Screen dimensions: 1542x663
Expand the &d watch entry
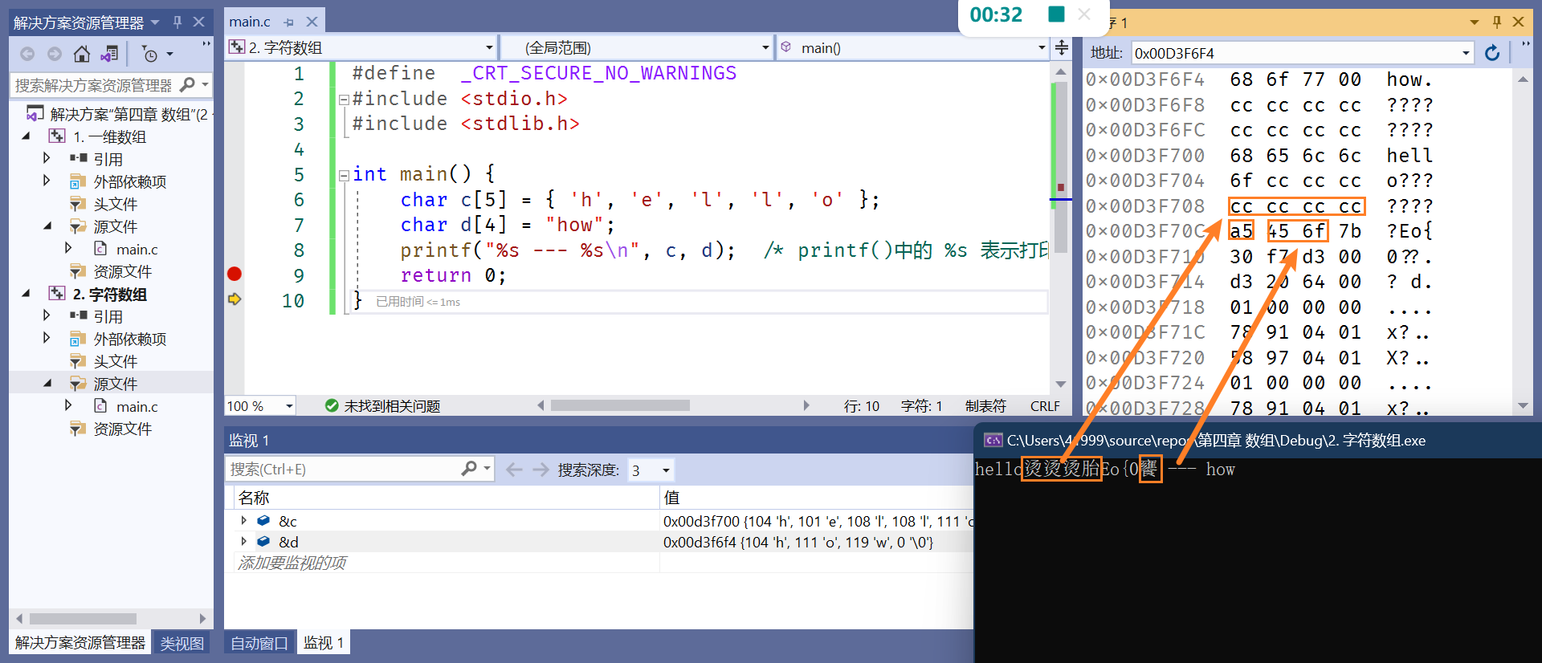pyautogui.click(x=244, y=541)
